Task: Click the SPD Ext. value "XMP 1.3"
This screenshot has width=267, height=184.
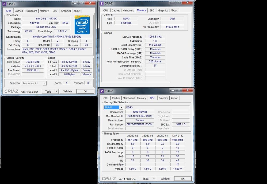Action: click(181, 124)
